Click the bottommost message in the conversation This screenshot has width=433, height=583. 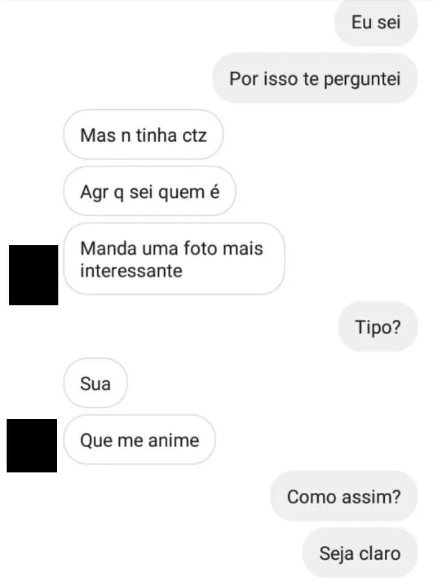pos(360,552)
